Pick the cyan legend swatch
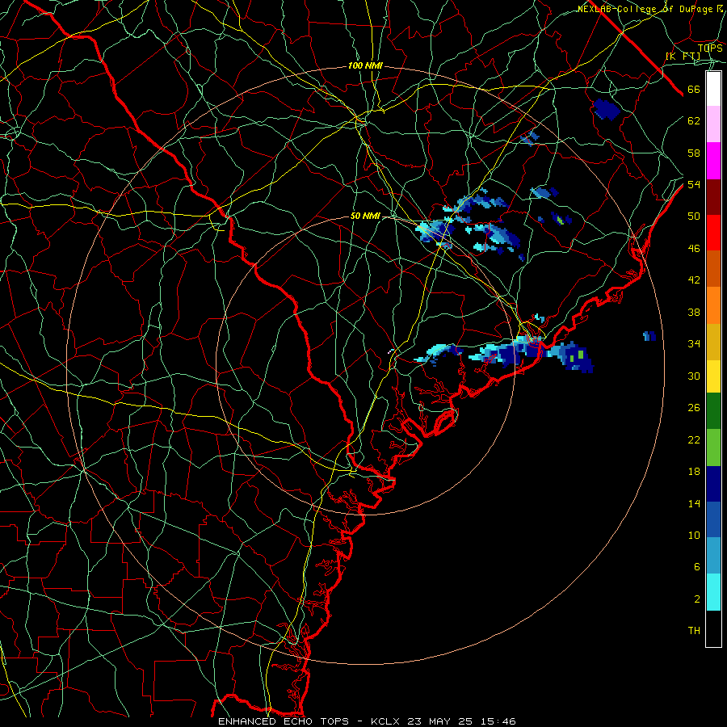727x727 pixels. coord(713,592)
